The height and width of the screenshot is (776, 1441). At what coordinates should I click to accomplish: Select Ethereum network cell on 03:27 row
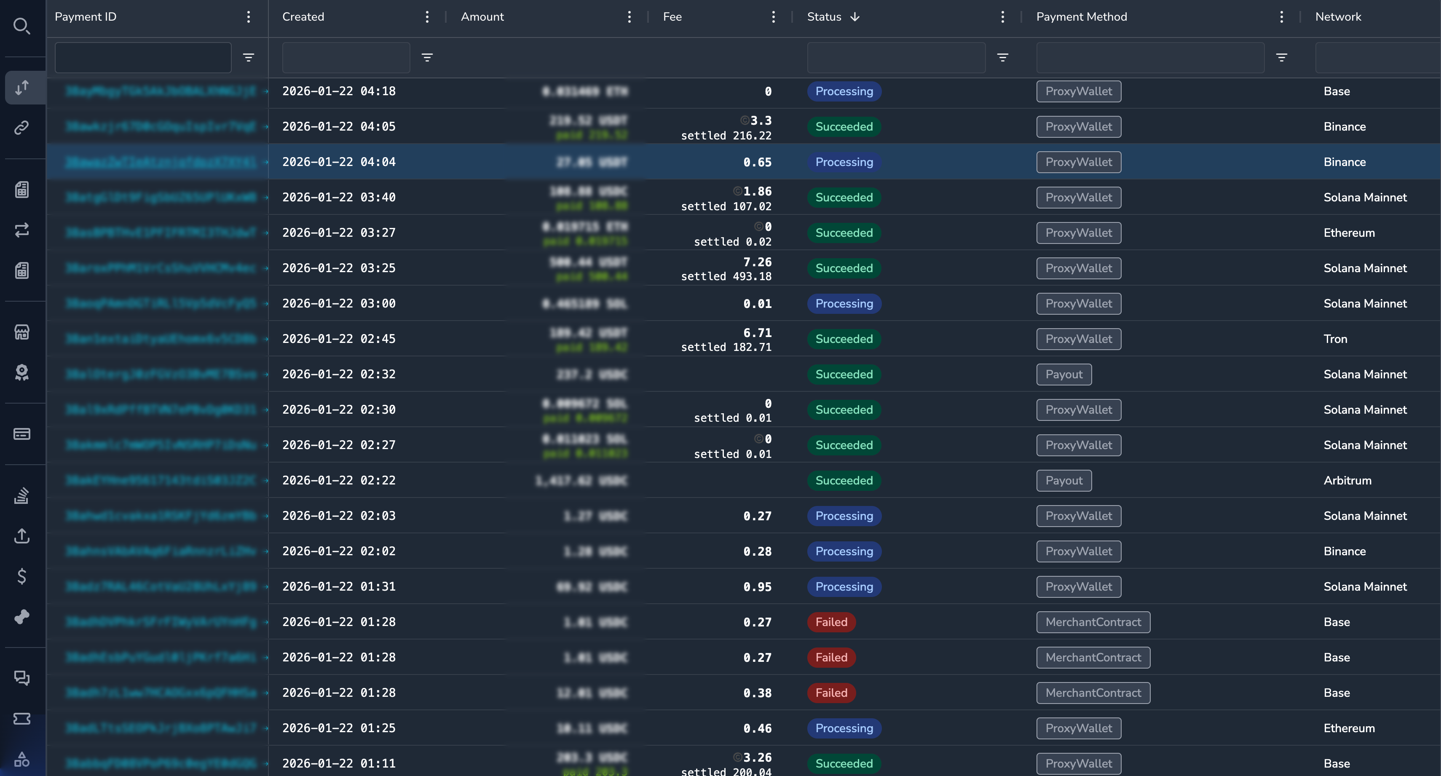(x=1349, y=233)
